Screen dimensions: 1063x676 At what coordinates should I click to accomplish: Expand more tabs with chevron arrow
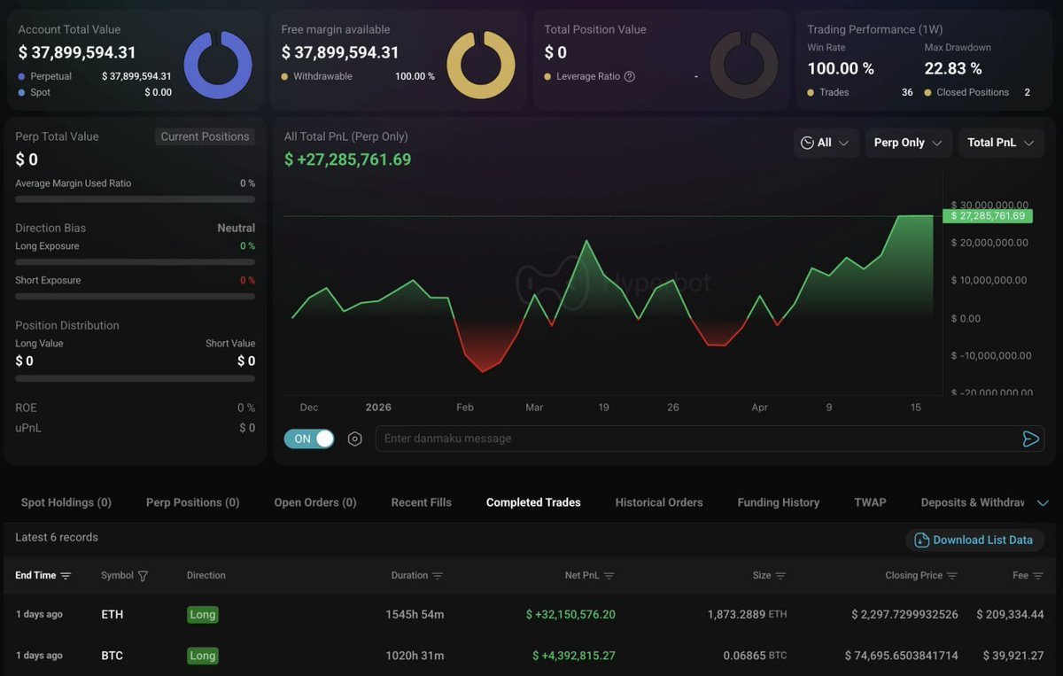point(1043,502)
